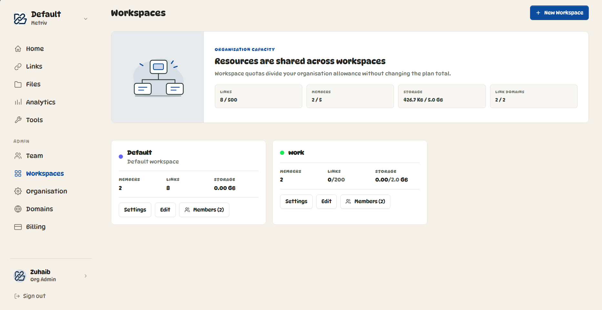Image resolution: width=602 pixels, height=310 pixels.
Task: Click Edit on the Default workspace card
Action: 165,210
